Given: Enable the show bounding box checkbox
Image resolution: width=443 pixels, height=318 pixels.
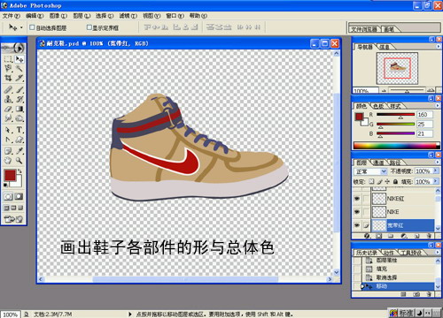Looking at the screenshot, I should click(x=89, y=27).
